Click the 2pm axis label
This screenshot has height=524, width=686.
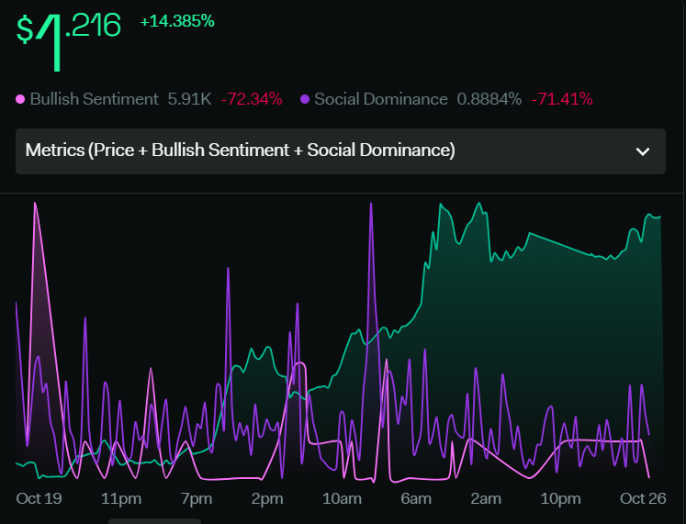267,498
